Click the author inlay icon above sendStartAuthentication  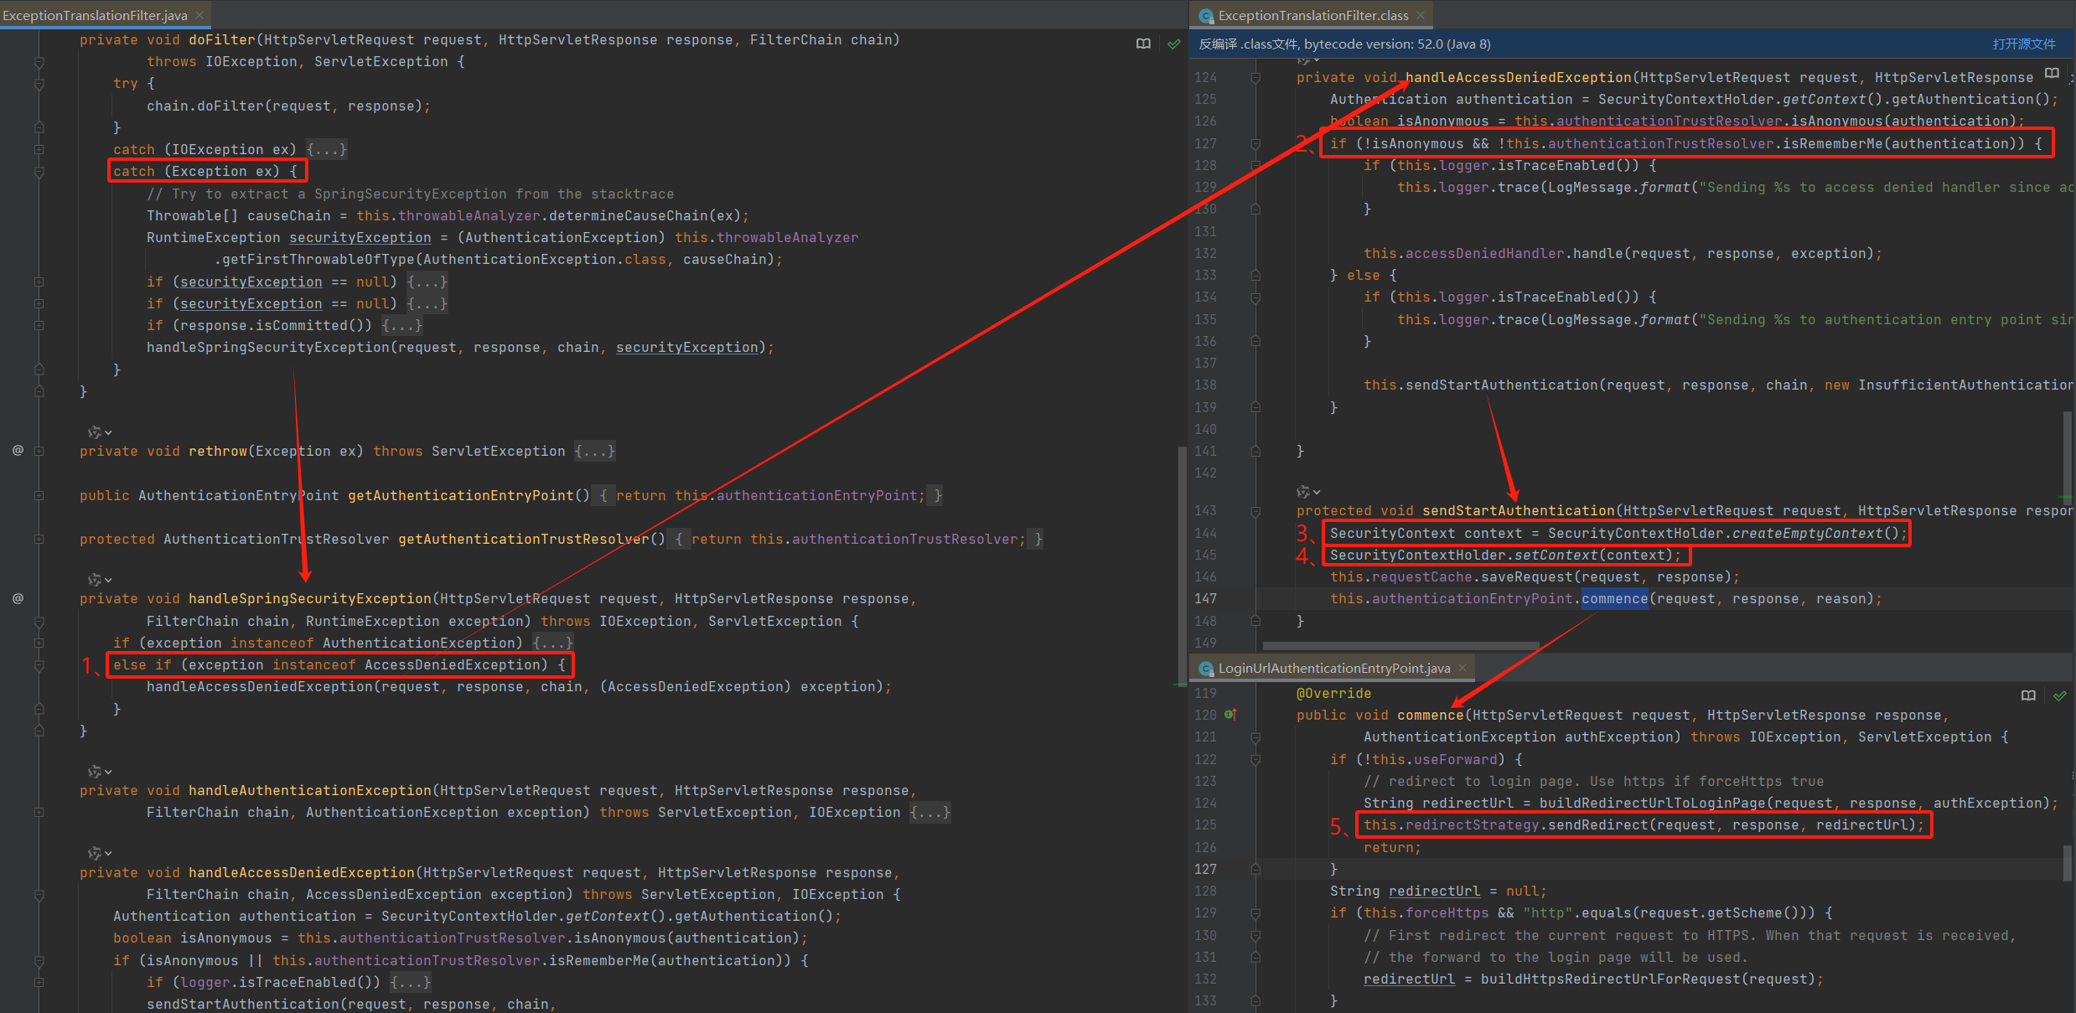point(1303,492)
